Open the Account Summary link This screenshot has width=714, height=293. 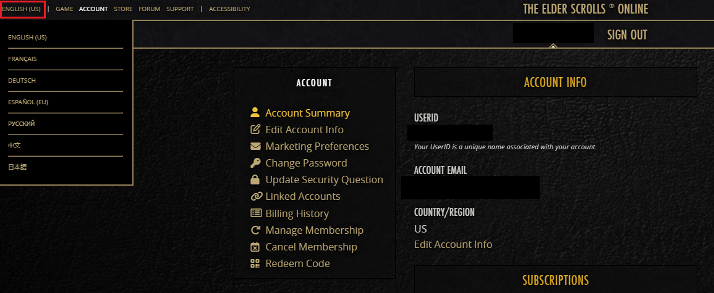(x=307, y=113)
